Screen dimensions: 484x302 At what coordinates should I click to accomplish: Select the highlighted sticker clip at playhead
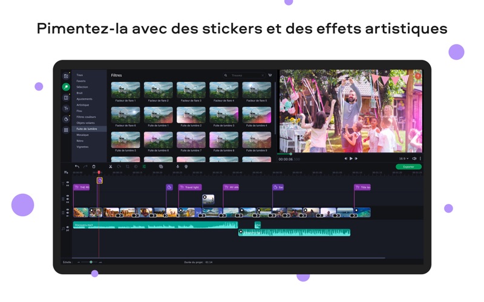tap(99, 180)
